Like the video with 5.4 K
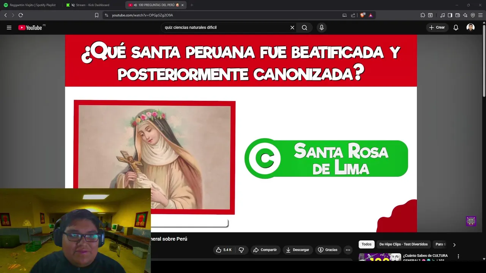 (224, 250)
